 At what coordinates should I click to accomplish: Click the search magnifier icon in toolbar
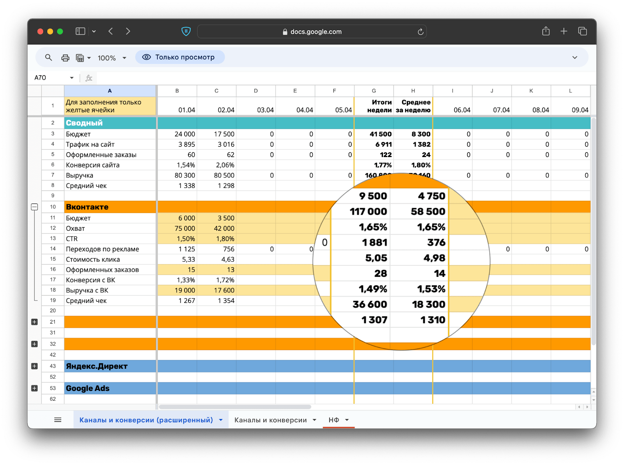48,58
